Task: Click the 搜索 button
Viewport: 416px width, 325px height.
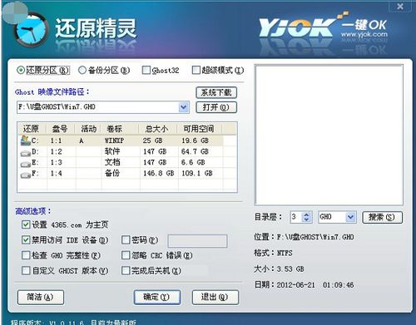Action: [x=382, y=217]
